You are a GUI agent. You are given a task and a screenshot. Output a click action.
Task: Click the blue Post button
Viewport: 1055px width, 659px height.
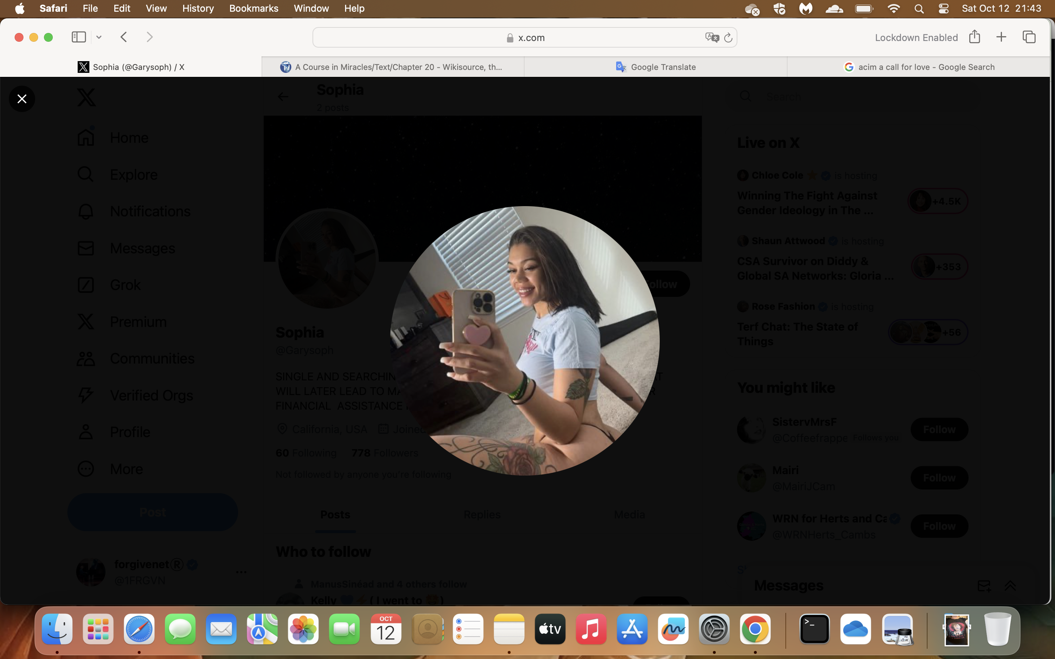tap(153, 512)
